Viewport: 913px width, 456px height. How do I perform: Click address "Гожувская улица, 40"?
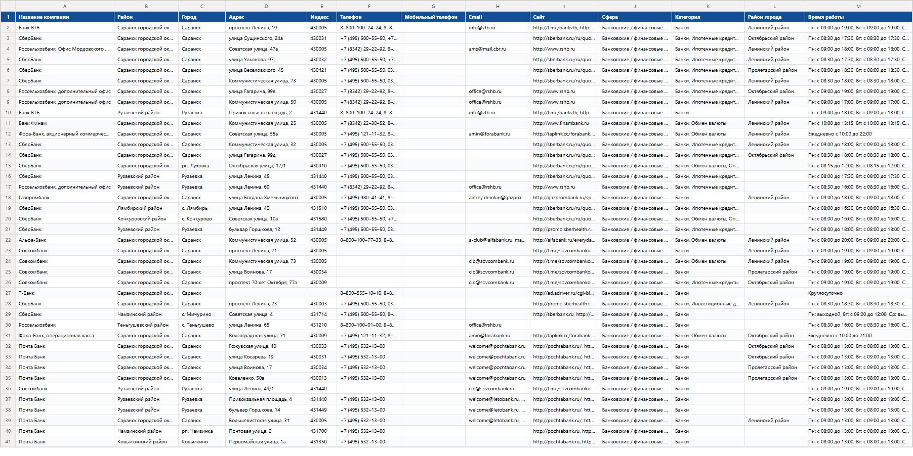click(266, 346)
